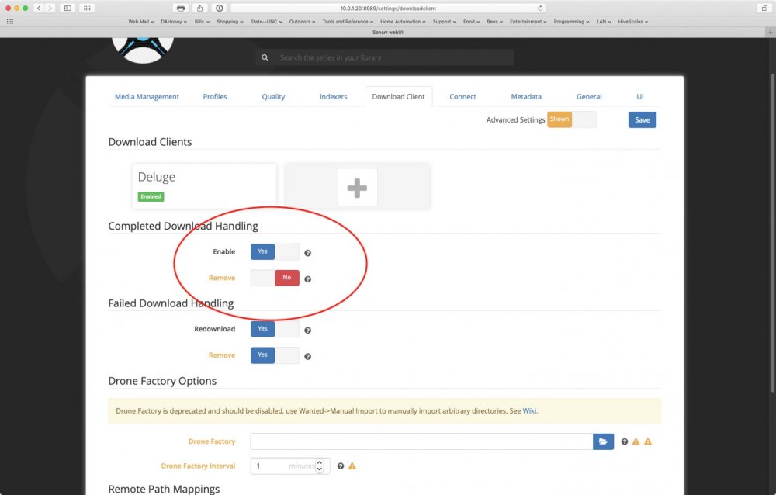Viewport: 776px width, 495px height.
Task: Select the Download Client tab
Action: pos(398,96)
